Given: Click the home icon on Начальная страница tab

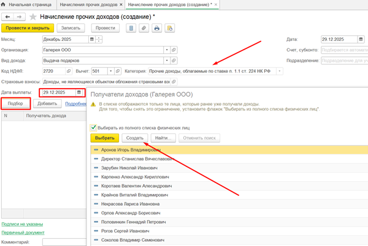Looking at the screenshot, I should pyautogui.click(x=3, y=4).
